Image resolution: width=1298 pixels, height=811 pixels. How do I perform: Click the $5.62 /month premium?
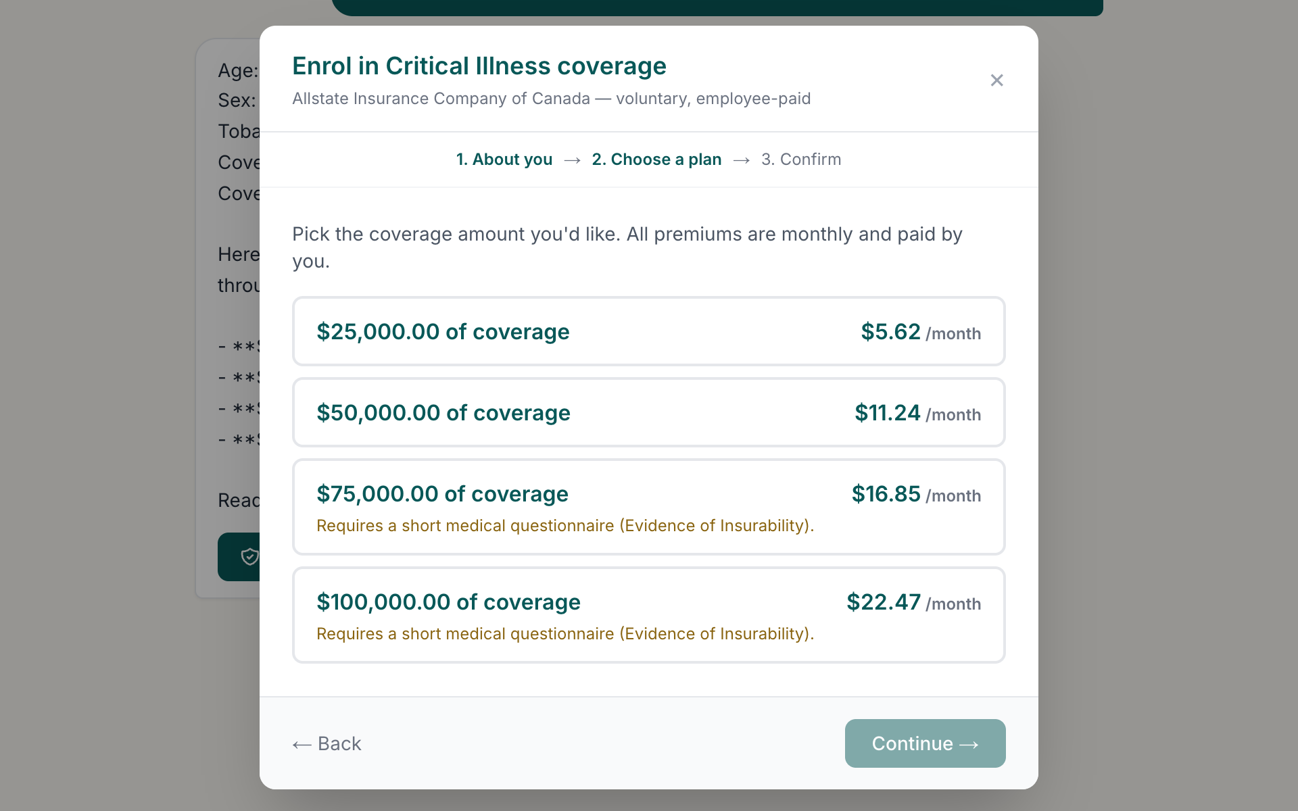click(921, 332)
